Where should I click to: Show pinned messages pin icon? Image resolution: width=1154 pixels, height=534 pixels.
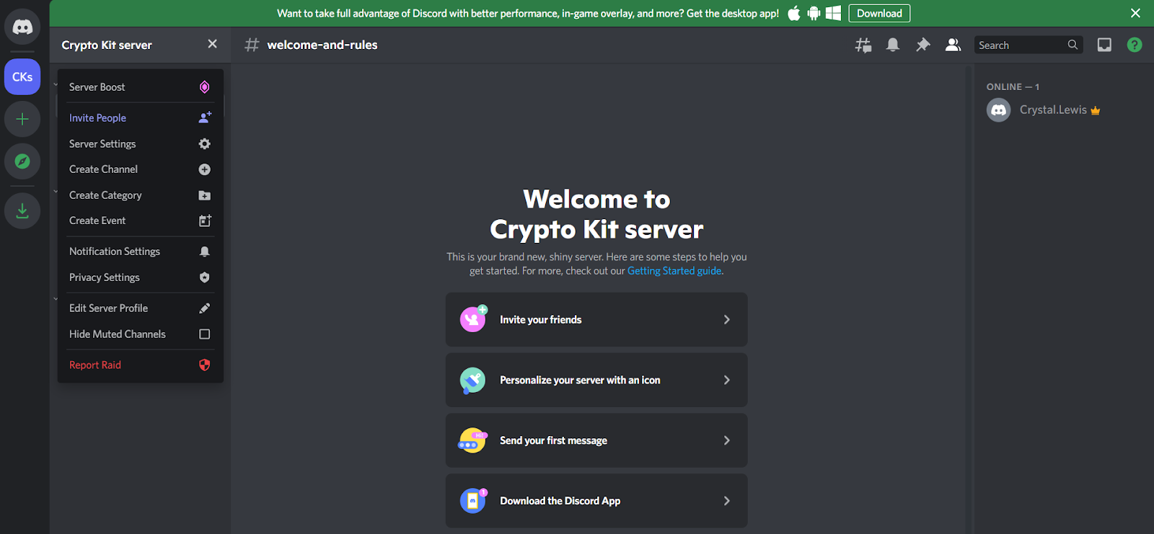click(x=922, y=45)
